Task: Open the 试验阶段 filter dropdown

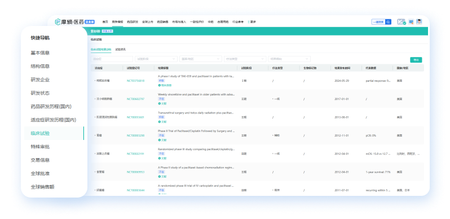Action: (x=156, y=59)
